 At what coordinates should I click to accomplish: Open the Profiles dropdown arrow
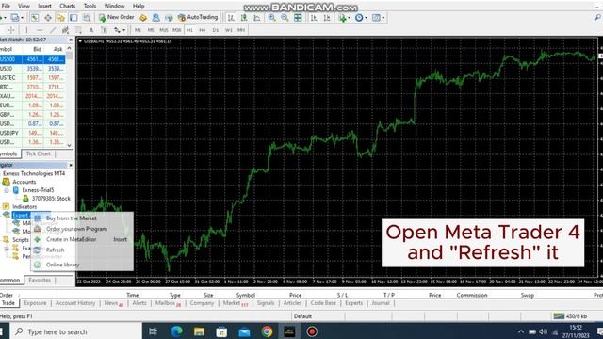(22, 18)
